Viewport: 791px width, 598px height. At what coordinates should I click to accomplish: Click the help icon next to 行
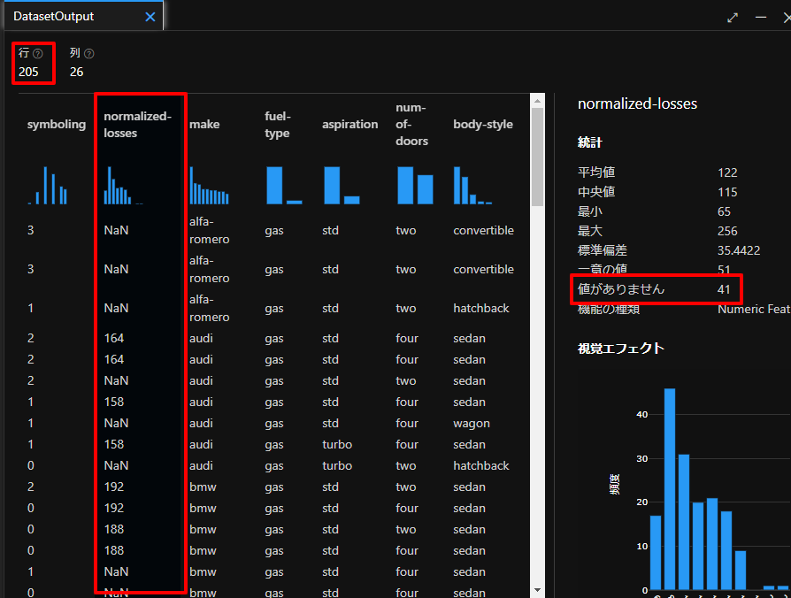38,54
